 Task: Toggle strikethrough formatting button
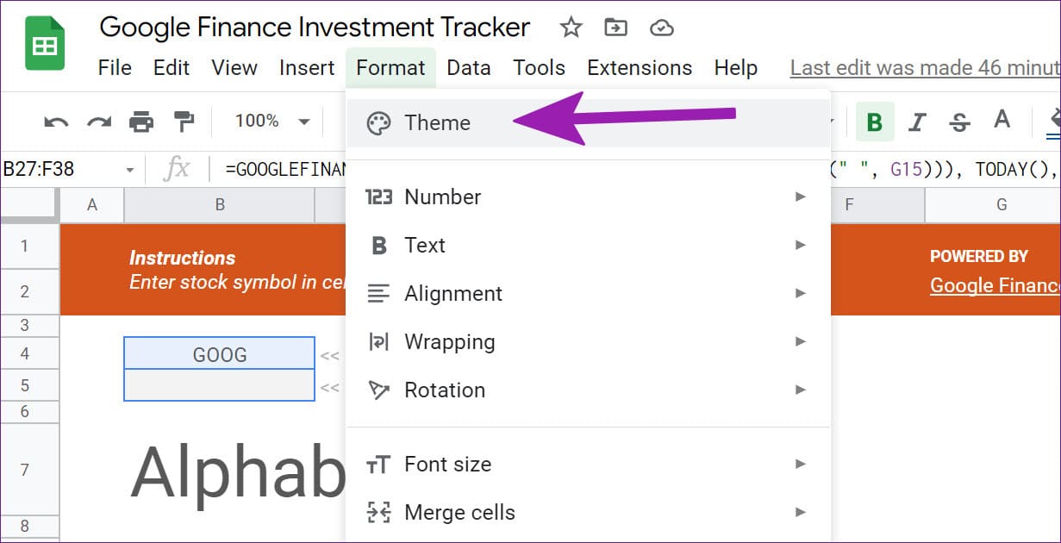959,122
